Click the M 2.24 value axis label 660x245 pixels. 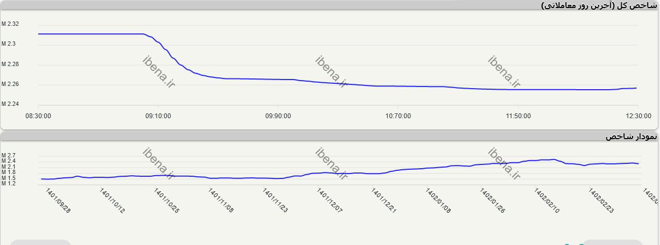click(10, 104)
